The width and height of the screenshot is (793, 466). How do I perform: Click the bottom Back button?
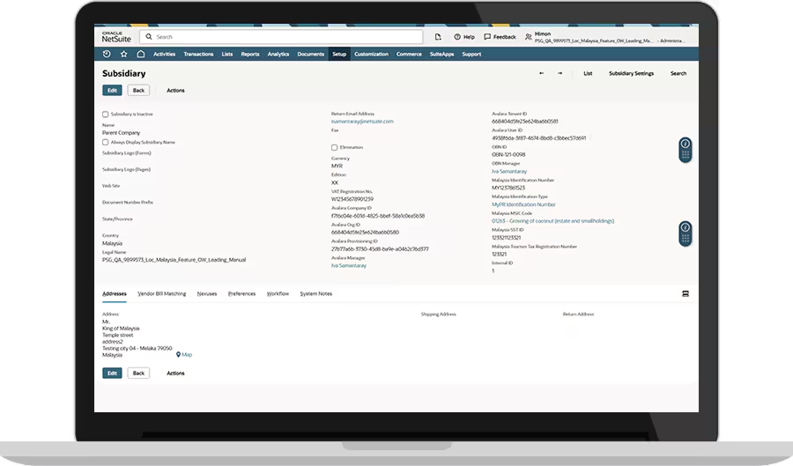pyautogui.click(x=138, y=373)
